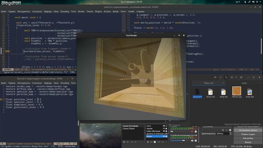263x148 pixels.
Task: Open transition properties gear icon
Action: click(230, 130)
